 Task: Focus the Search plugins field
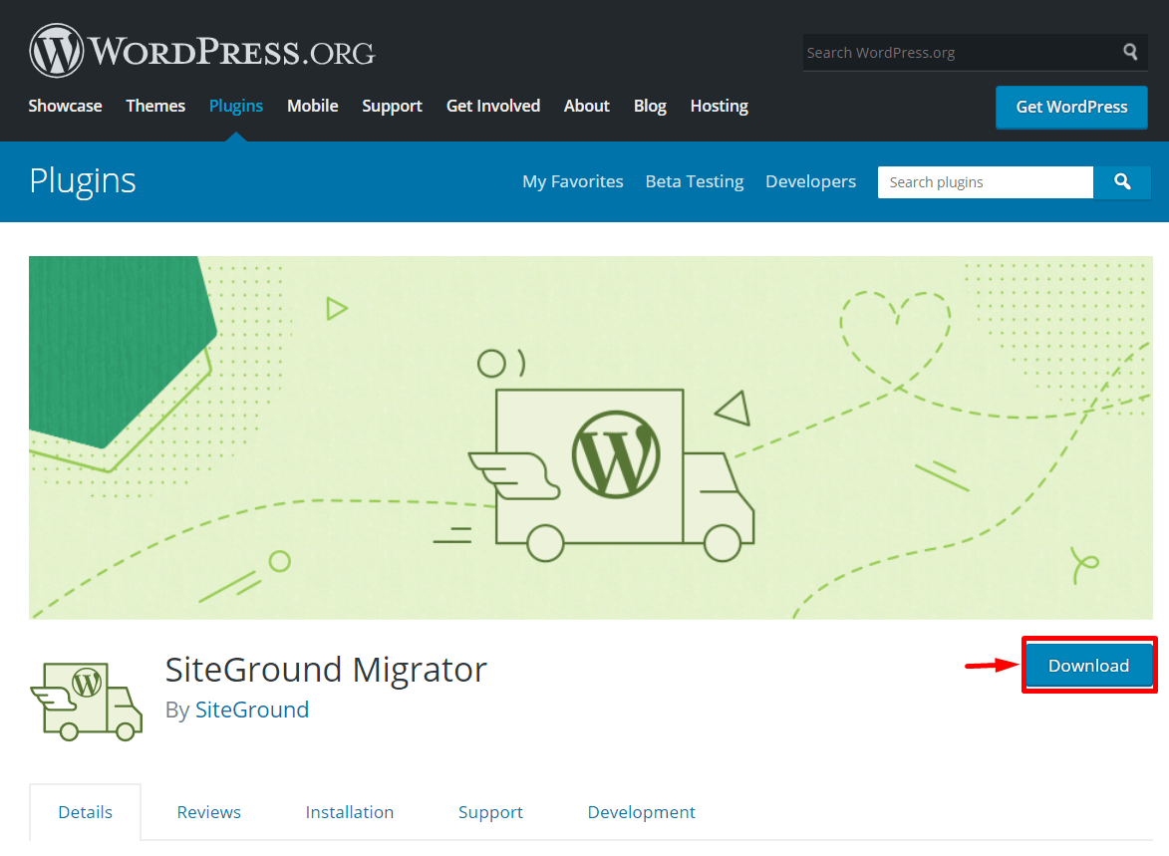pos(986,182)
